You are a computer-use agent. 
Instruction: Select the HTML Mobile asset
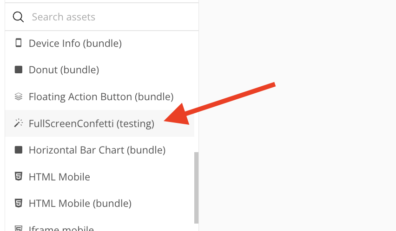click(59, 177)
